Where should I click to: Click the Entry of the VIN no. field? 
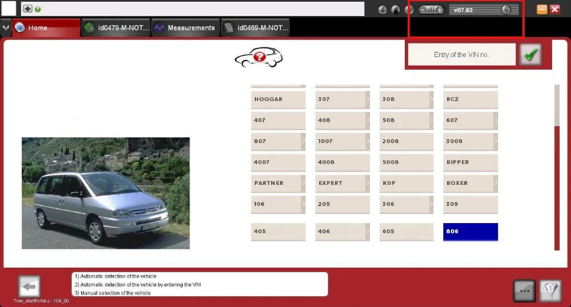pos(461,55)
